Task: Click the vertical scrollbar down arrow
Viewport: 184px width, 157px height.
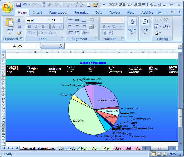Action: click(x=180, y=143)
